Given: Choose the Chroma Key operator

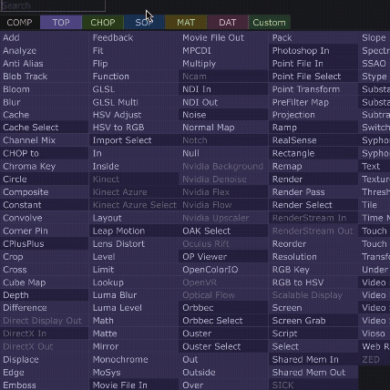Looking at the screenshot, I should coord(45,167).
